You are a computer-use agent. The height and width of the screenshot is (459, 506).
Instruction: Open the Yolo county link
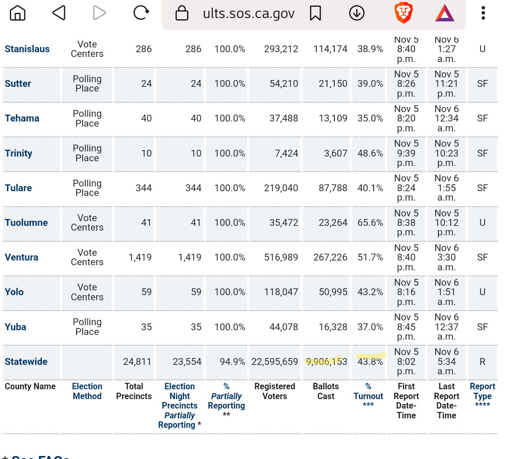(x=14, y=292)
